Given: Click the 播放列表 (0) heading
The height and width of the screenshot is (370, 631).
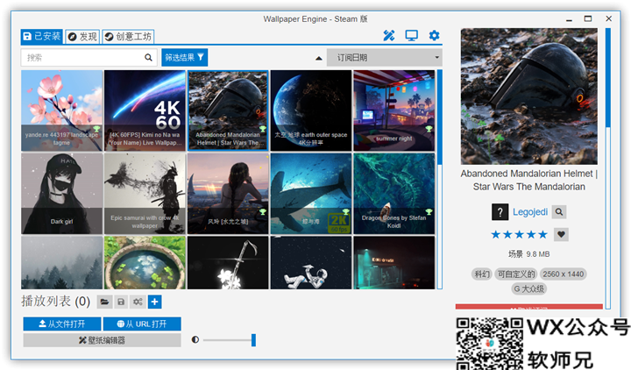Looking at the screenshot, I should point(55,301).
